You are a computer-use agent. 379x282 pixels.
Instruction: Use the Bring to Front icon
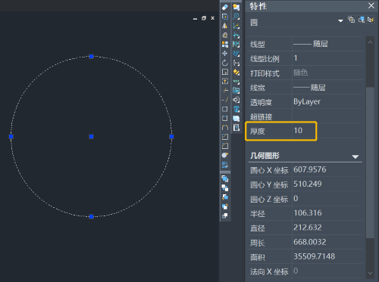tap(225, 179)
